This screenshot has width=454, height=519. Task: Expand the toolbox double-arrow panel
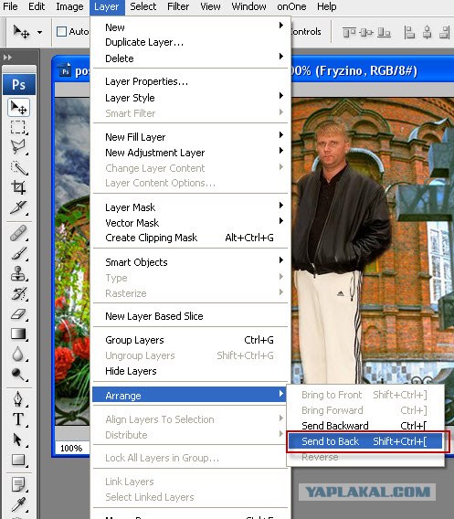click(7, 58)
